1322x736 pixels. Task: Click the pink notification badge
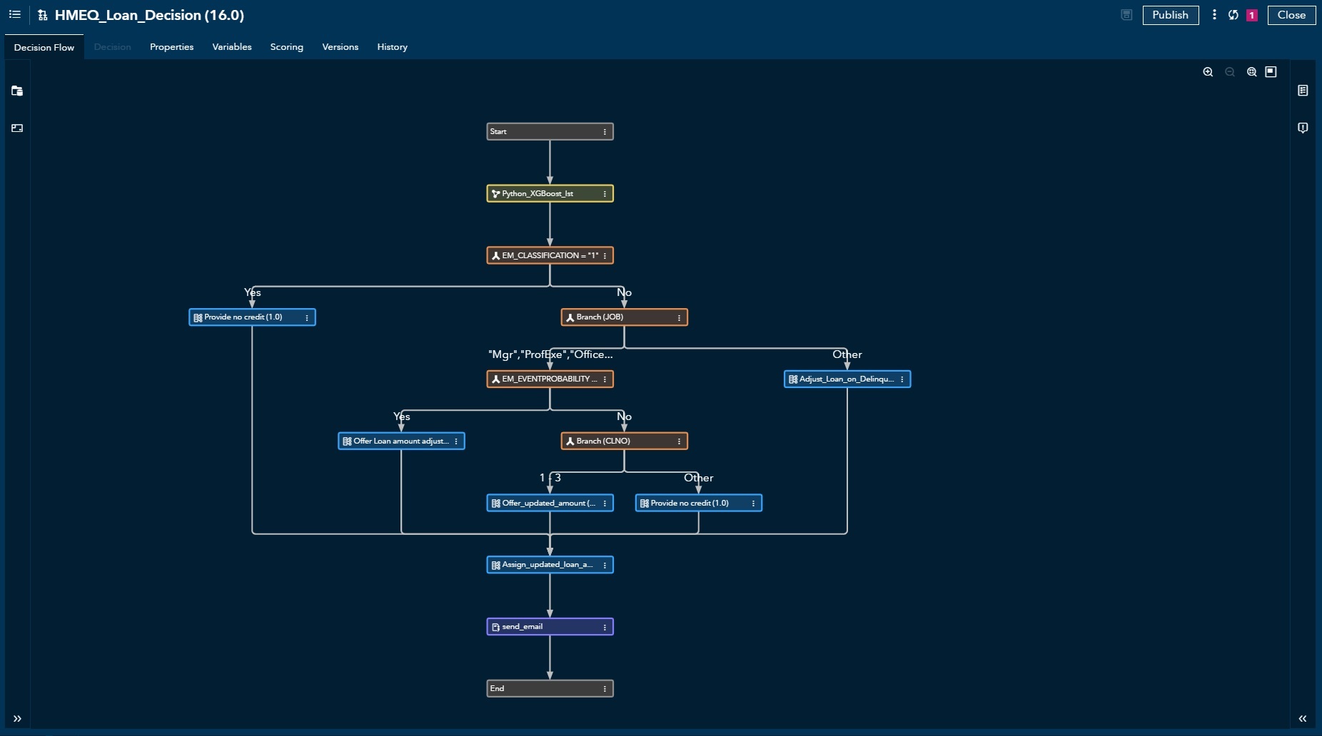click(1251, 16)
